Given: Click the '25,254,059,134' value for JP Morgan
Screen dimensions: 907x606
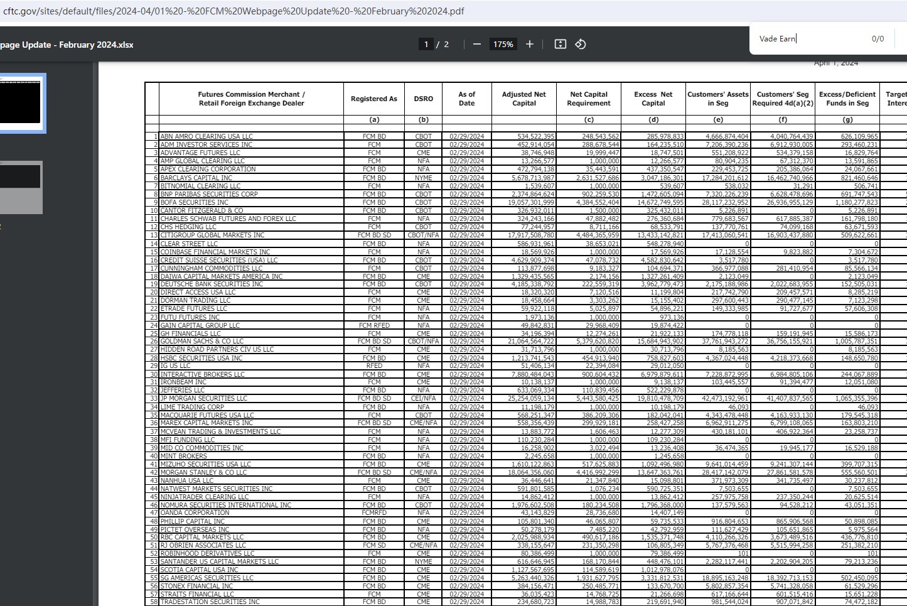Looking at the screenshot, I should [x=531, y=398].
